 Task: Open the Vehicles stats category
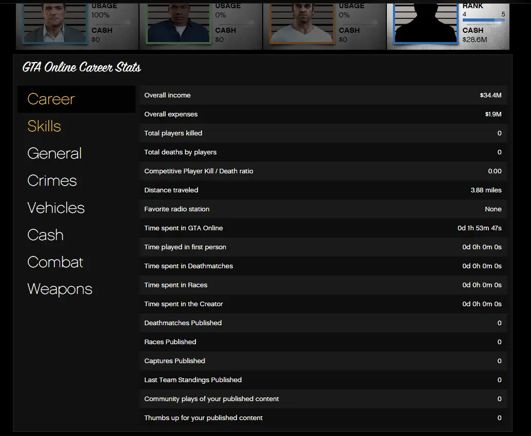[56, 208]
